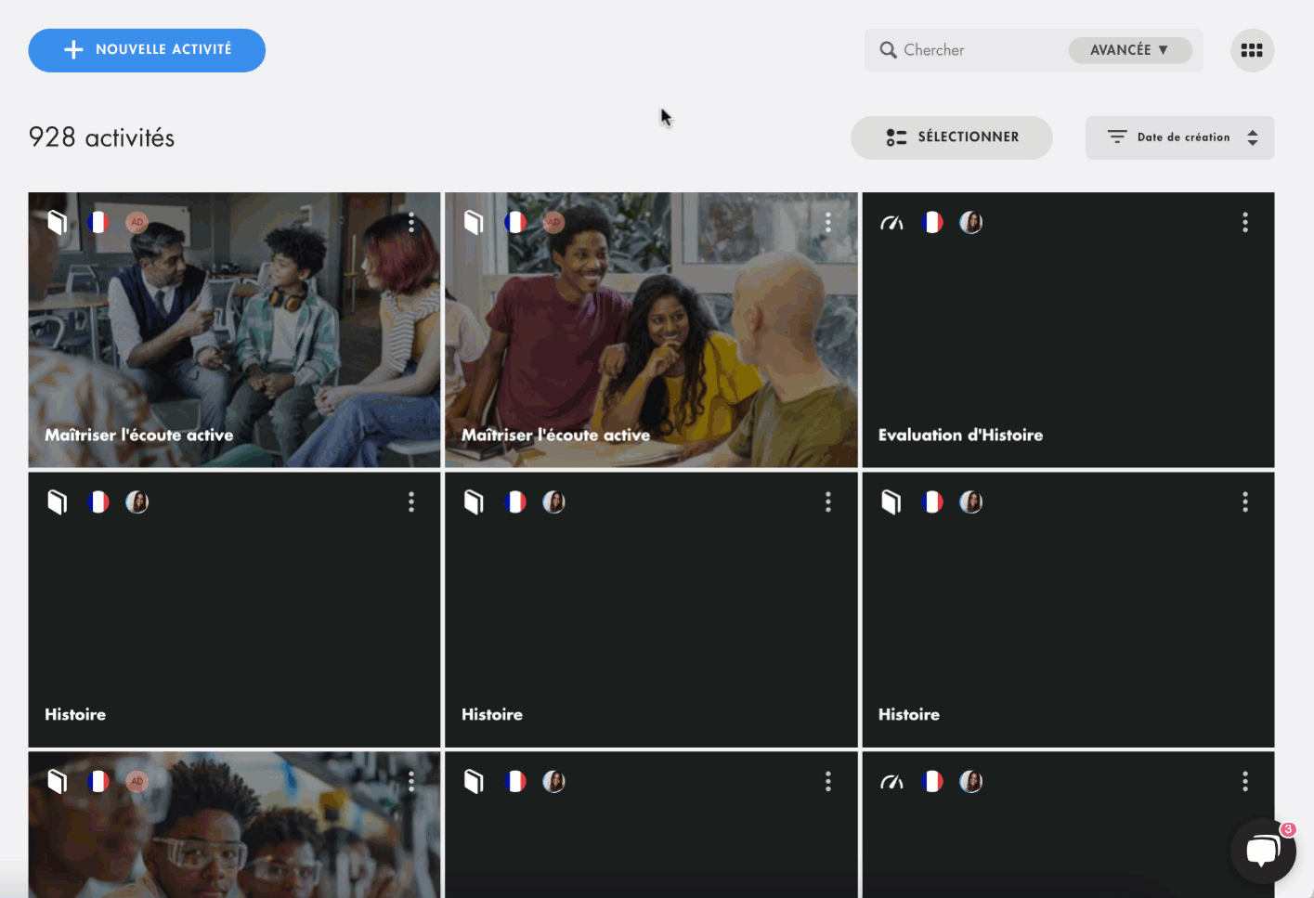Click the middle Histoire title text
Viewport: 1314px width, 898px height.
(492, 714)
